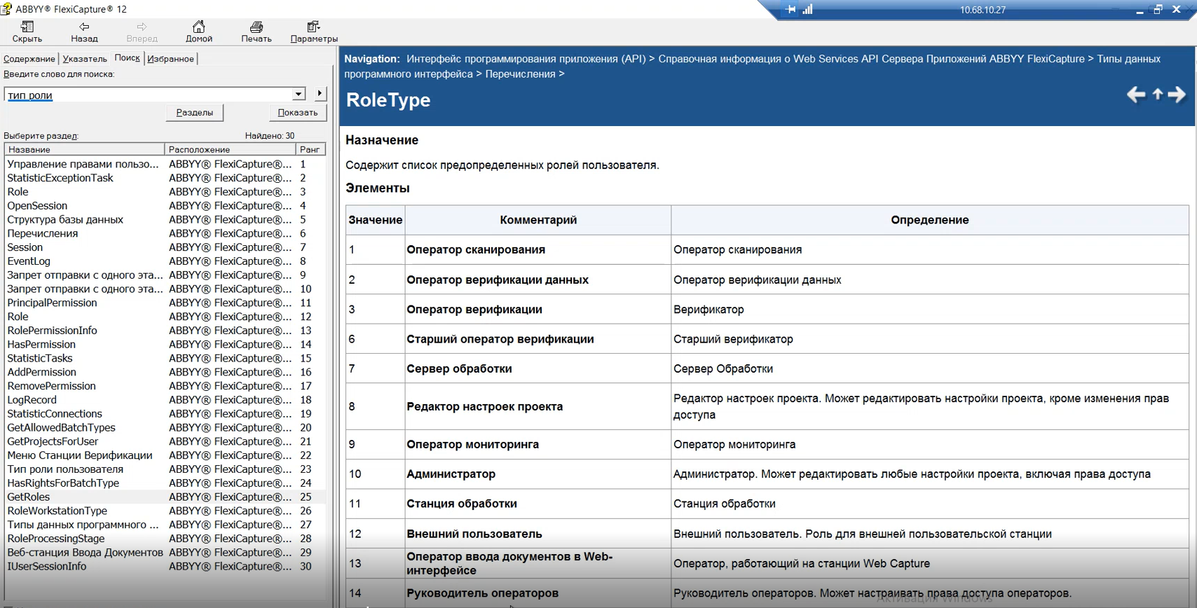Select the RolePermissionInfo result
The height and width of the screenshot is (608, 1197).
tap(52, 331)
